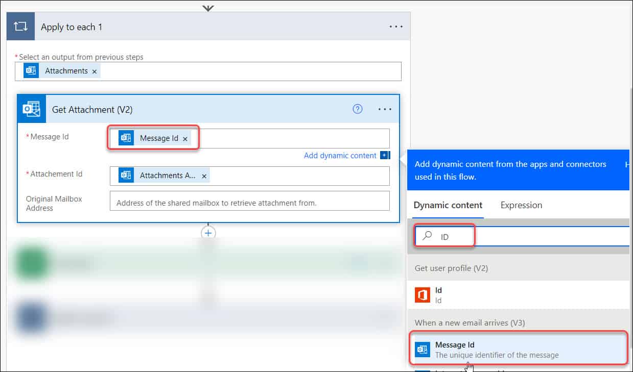
Task: Open the Apply to each ellipsis menu
Action: (x=395, y=26)
